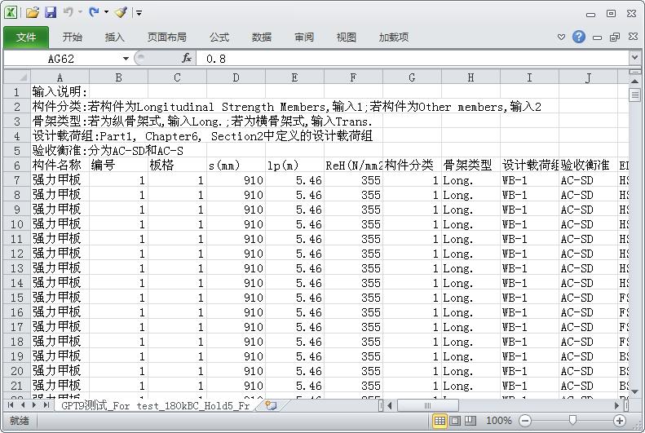Switch to the 公式 (Formulas) ribbon tab

219,38
